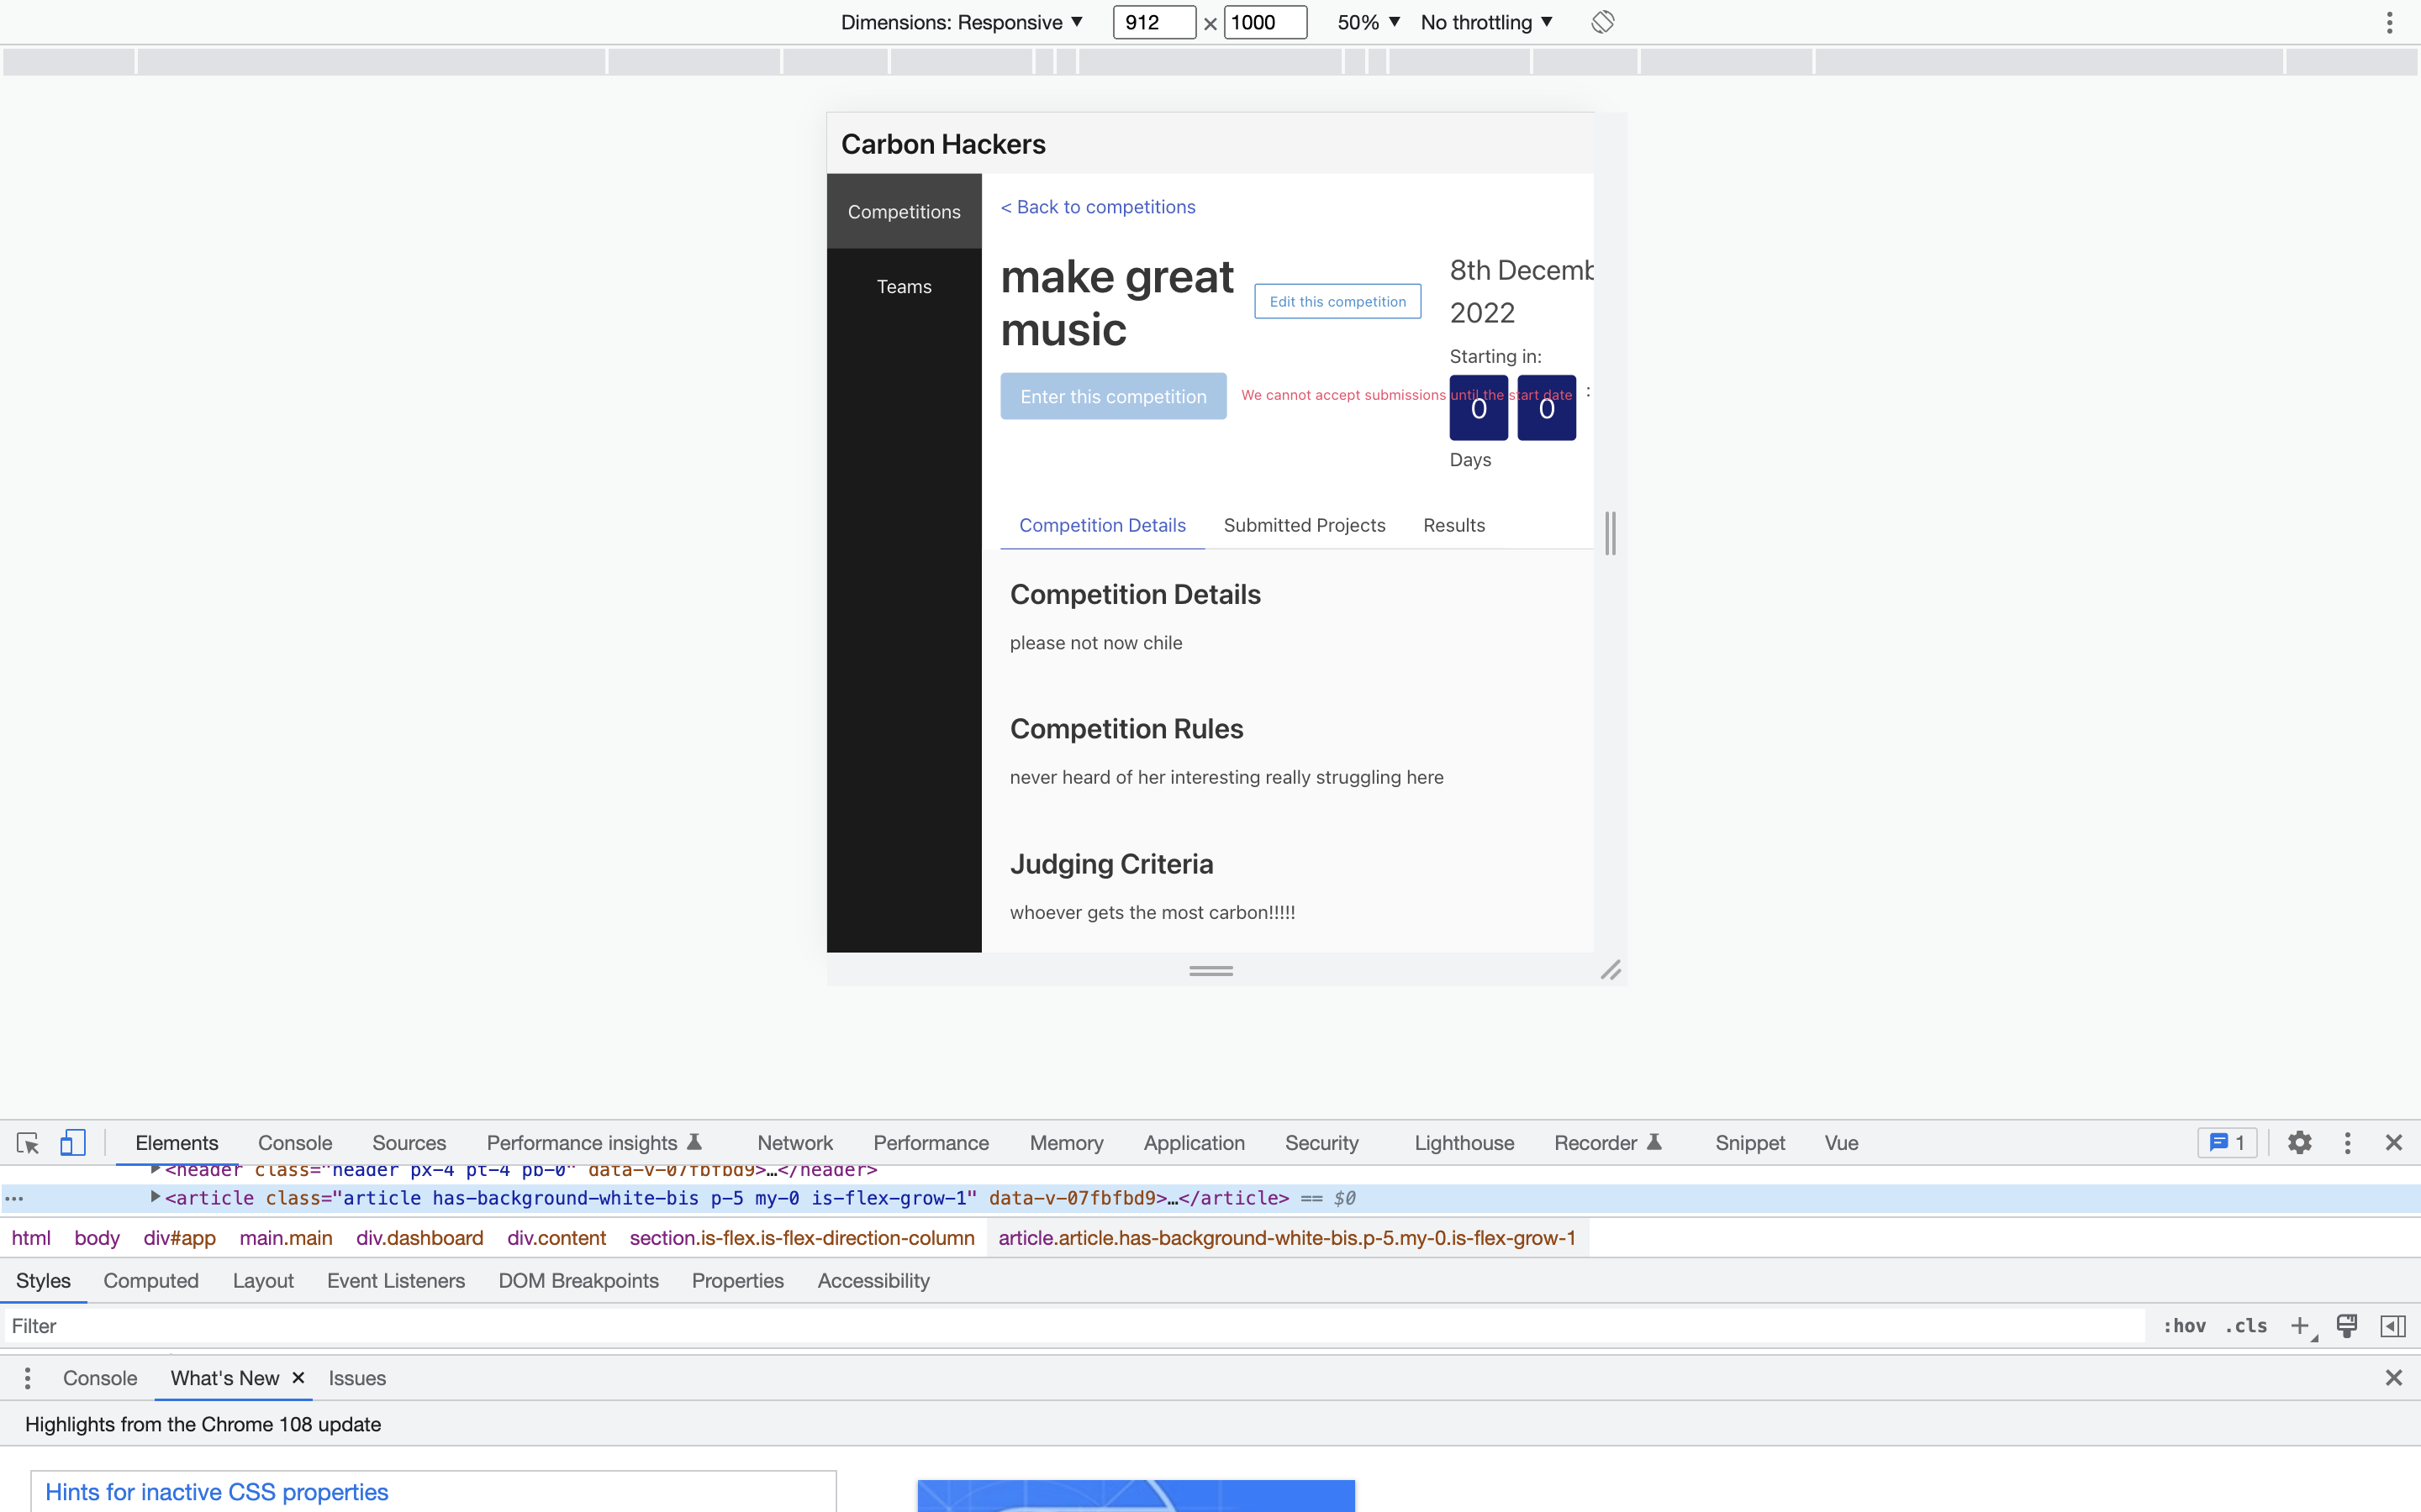Click the Edit this competition button
Screen dimensions: 2421x1512
(x=1337, y=301)
